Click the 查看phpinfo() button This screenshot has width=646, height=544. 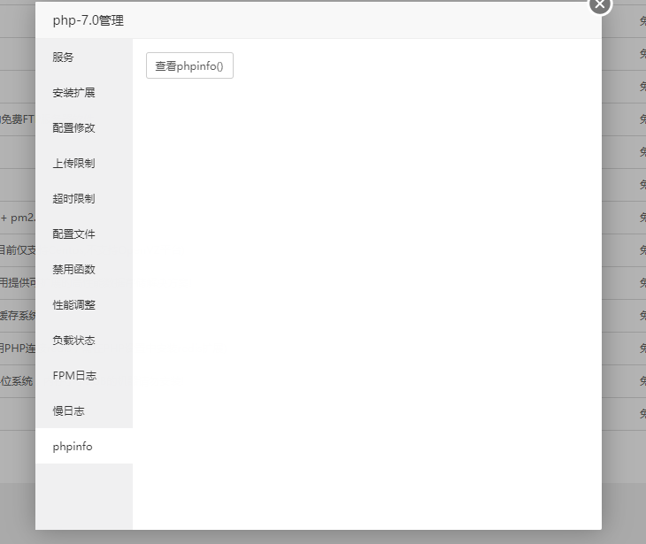(x=189, y=65)
